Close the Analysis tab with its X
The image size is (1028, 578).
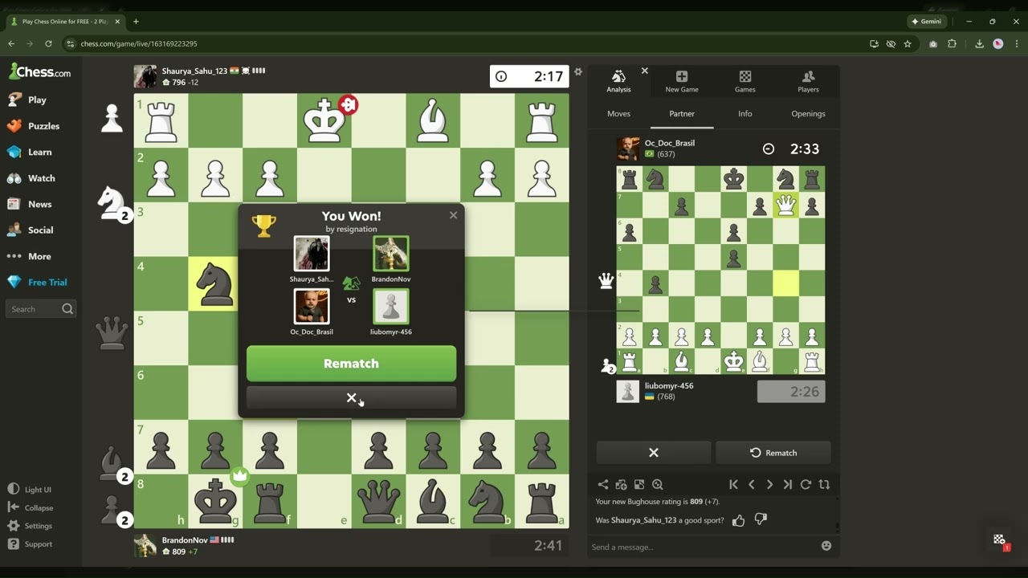pos(644,71)
